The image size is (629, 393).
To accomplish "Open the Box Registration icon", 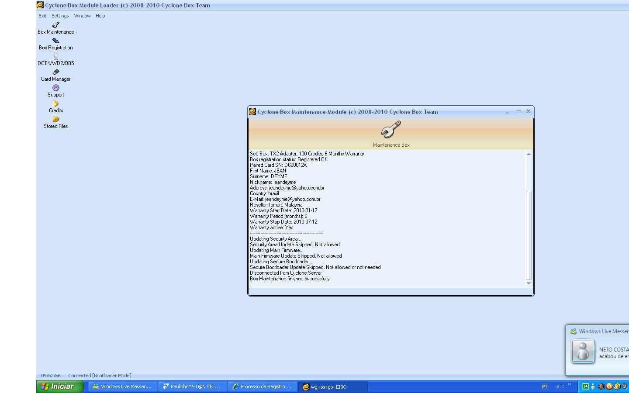I will [x=56, y=41].
